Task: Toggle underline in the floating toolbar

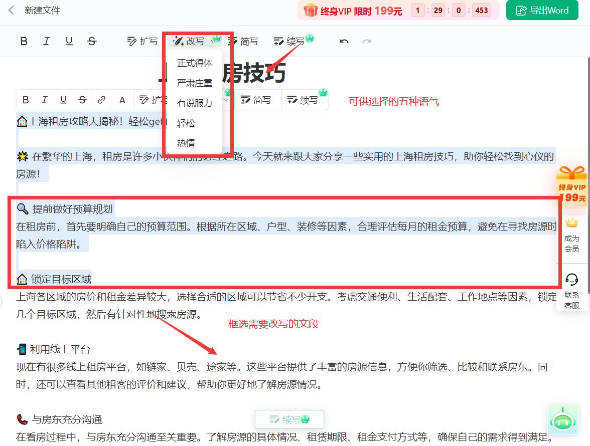Action: 63,100
